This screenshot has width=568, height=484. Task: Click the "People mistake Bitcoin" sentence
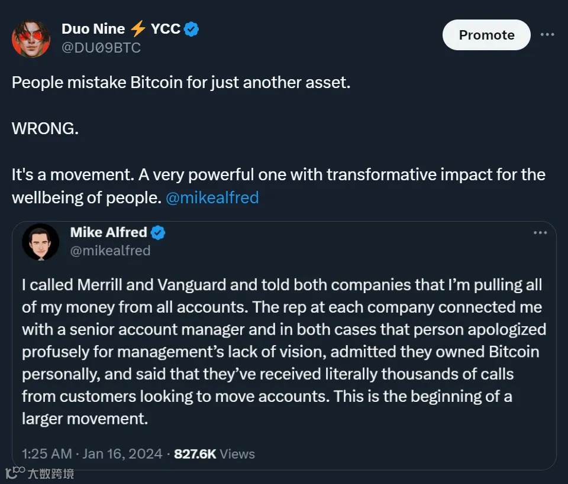point(181,82)
